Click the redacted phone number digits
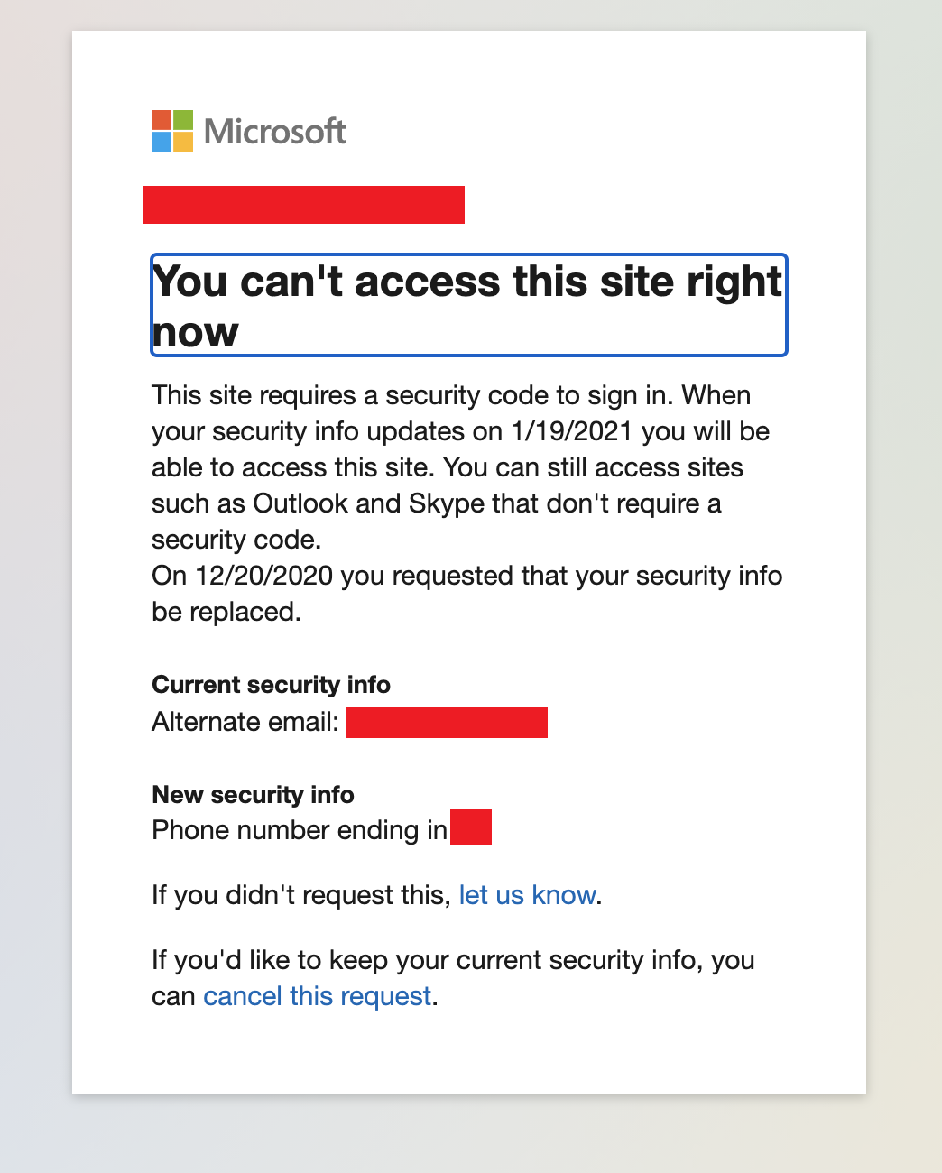The height and width of the screenshot is (1173, 942). click(x=471, y=827)
